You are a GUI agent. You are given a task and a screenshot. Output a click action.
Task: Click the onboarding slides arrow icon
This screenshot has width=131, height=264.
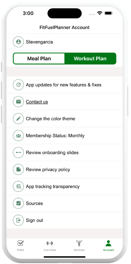click(19, 153)
